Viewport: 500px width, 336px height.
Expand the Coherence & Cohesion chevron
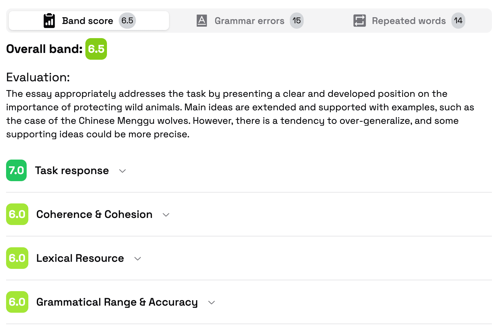click(x=166, y=215)
